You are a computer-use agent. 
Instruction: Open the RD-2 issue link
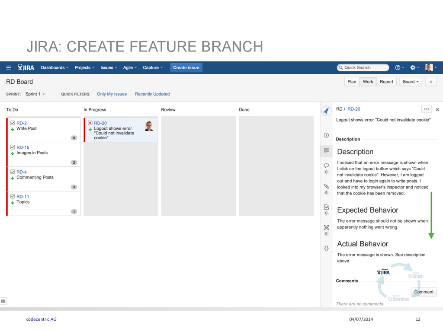[x=22, y=123]
